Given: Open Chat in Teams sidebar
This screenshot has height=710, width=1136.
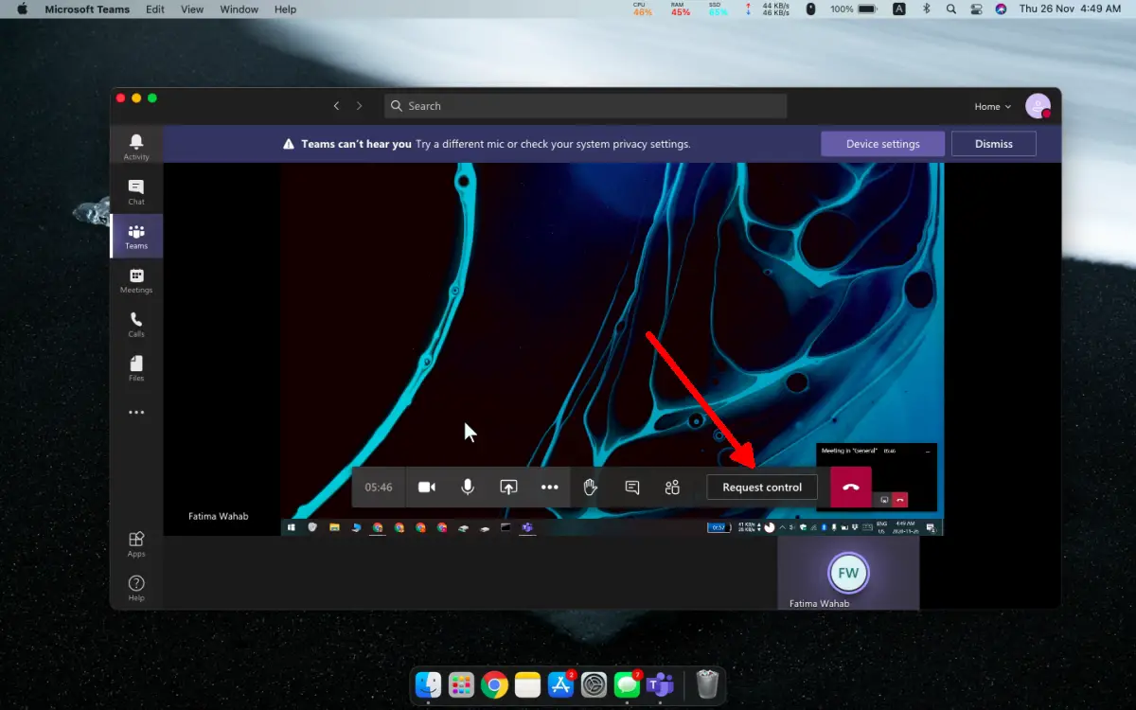Looking at the screenshot, I should tap(136, 192).
